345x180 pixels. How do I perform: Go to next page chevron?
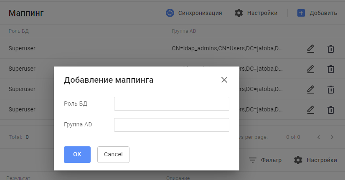tap(332, 137)
